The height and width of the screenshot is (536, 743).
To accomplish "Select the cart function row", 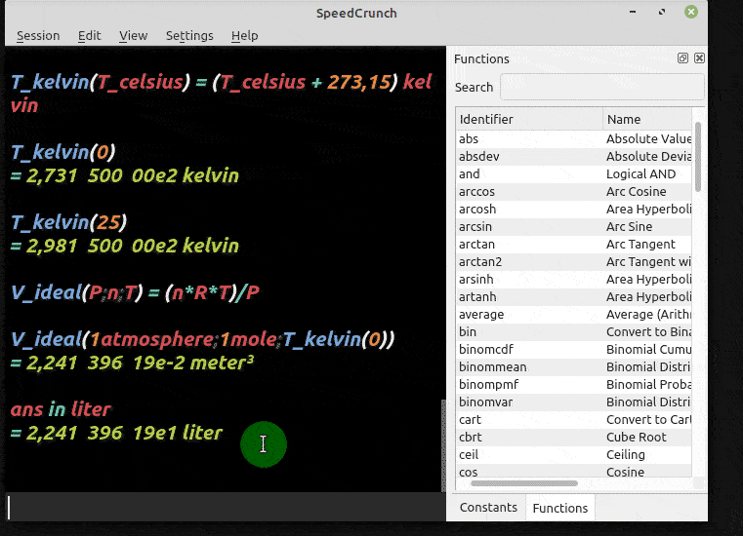I will [x=574, y=419].
